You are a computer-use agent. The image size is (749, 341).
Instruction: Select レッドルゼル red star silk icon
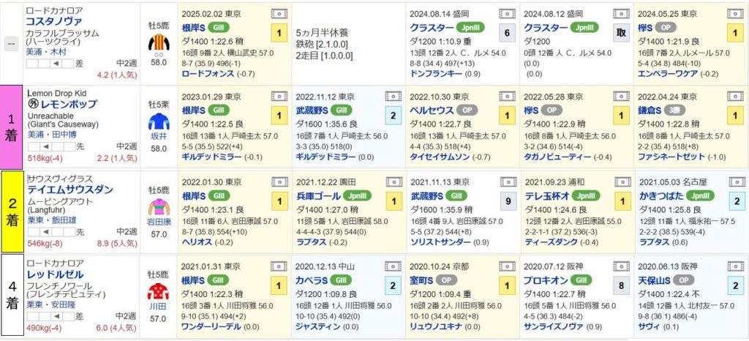tap(159, 291)
